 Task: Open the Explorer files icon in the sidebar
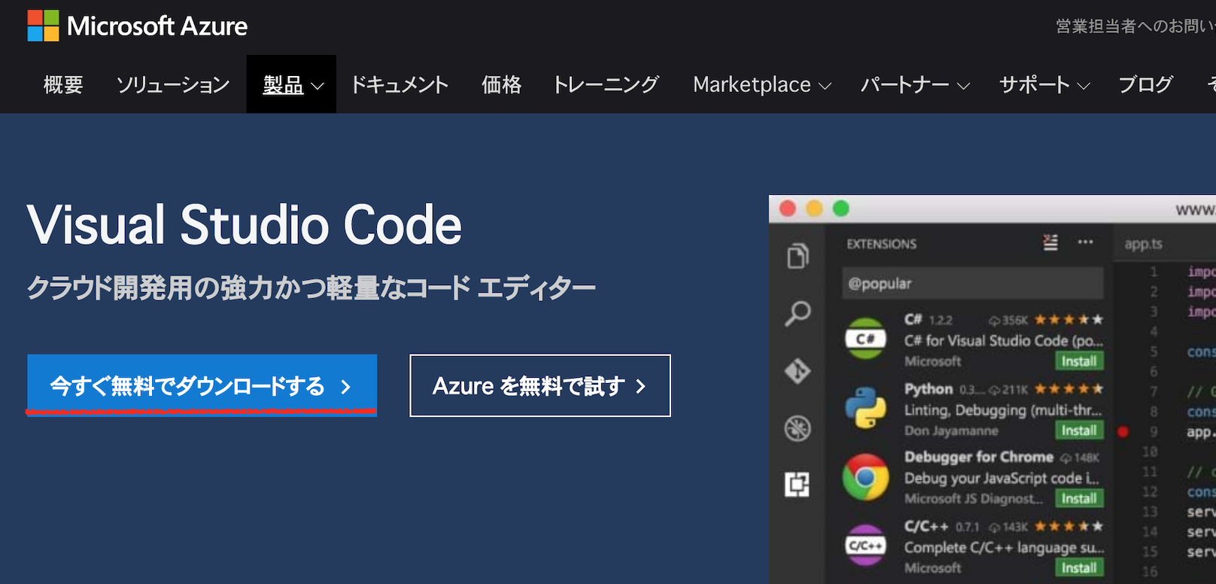pyautogui.click(x=798, y=256)
